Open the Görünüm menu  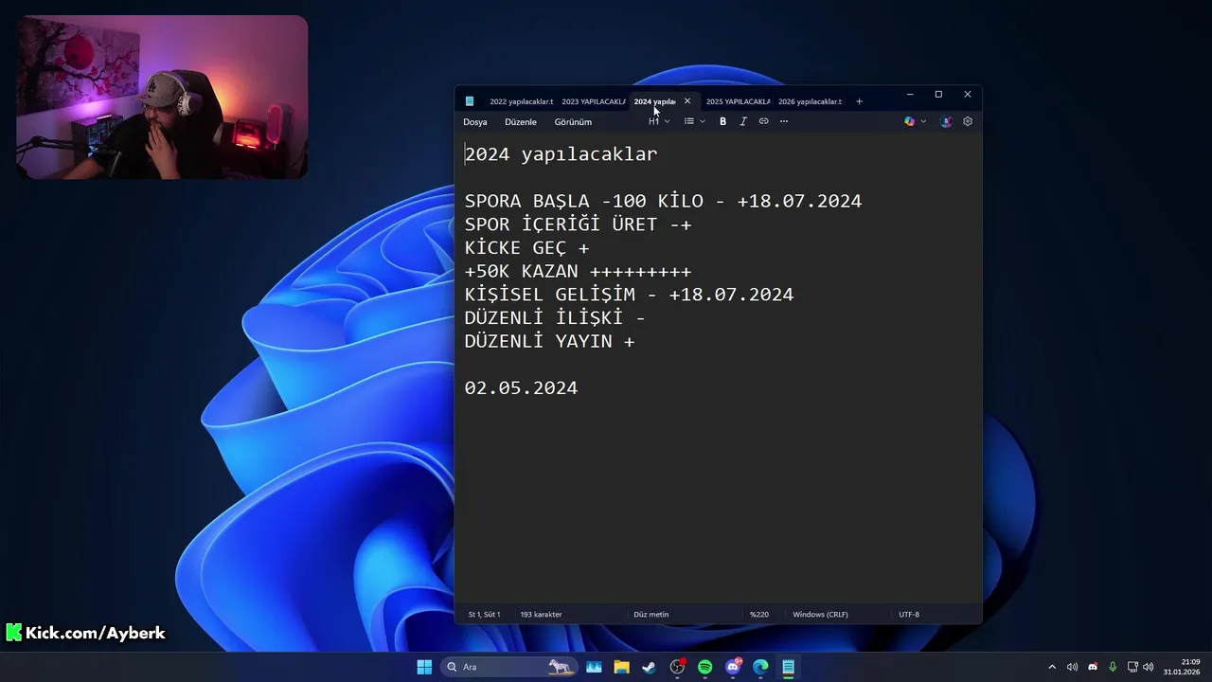573,122
